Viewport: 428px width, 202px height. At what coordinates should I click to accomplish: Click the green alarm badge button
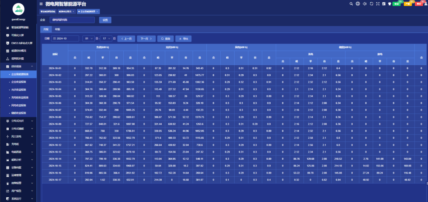pos(397,4)
